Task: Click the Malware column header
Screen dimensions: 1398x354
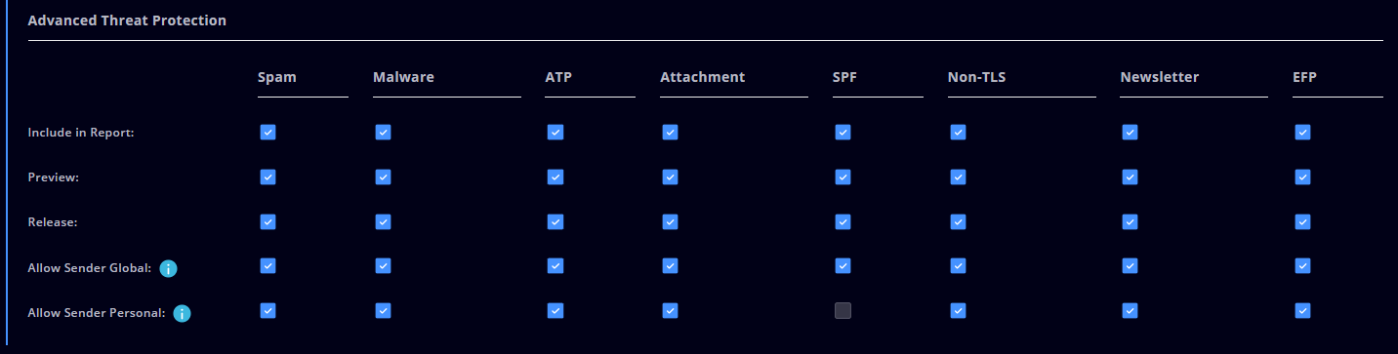Action: pyautogui.click(x=403, y=77)
